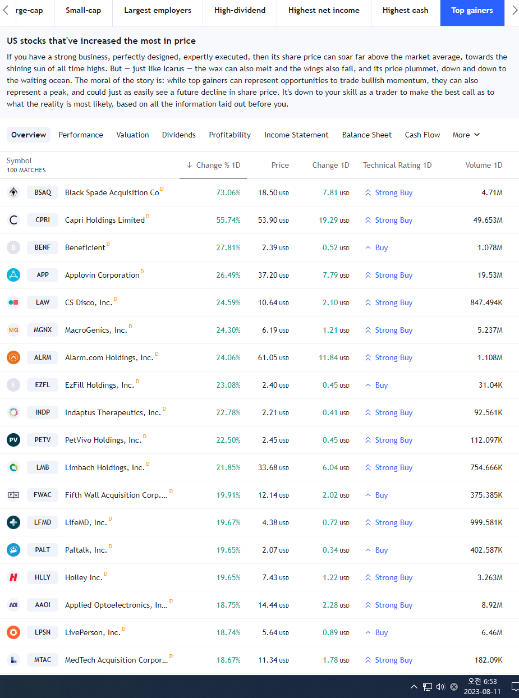Click the Capri Holdings logo icon
Image resolution: width=519 pixels, height=698 pixels.
pos(13,220)
